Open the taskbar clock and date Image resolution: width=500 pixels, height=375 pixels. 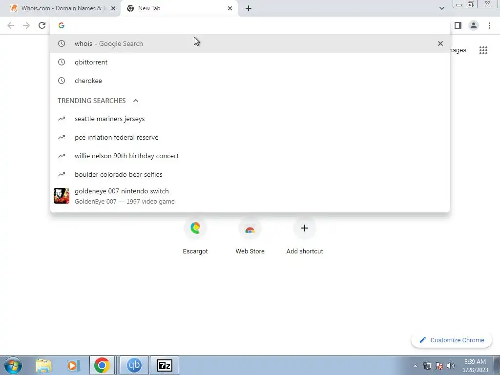pos(475,366)
